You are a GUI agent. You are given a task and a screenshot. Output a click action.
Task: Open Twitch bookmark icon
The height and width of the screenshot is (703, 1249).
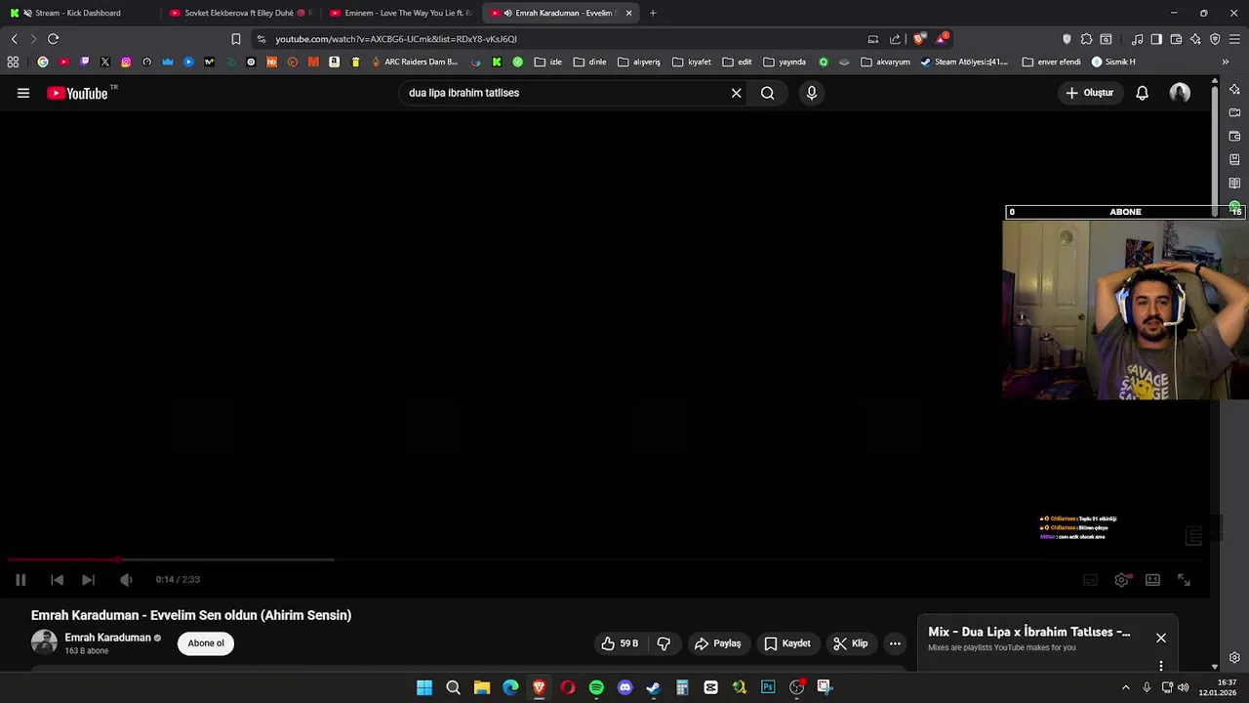tap(84, 62)
